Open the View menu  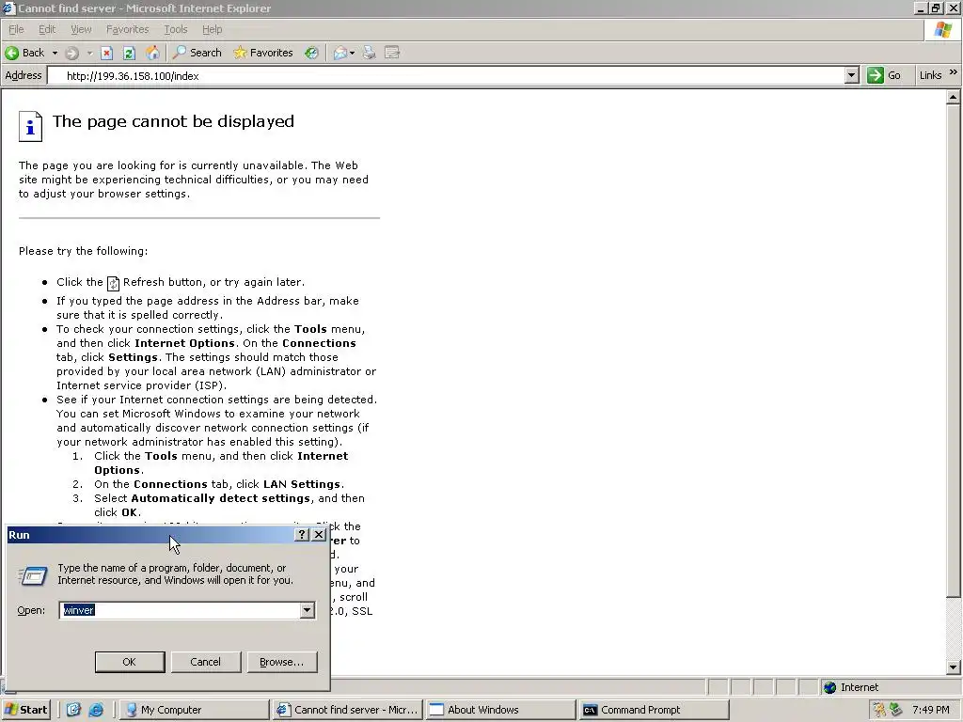point(81,29)
